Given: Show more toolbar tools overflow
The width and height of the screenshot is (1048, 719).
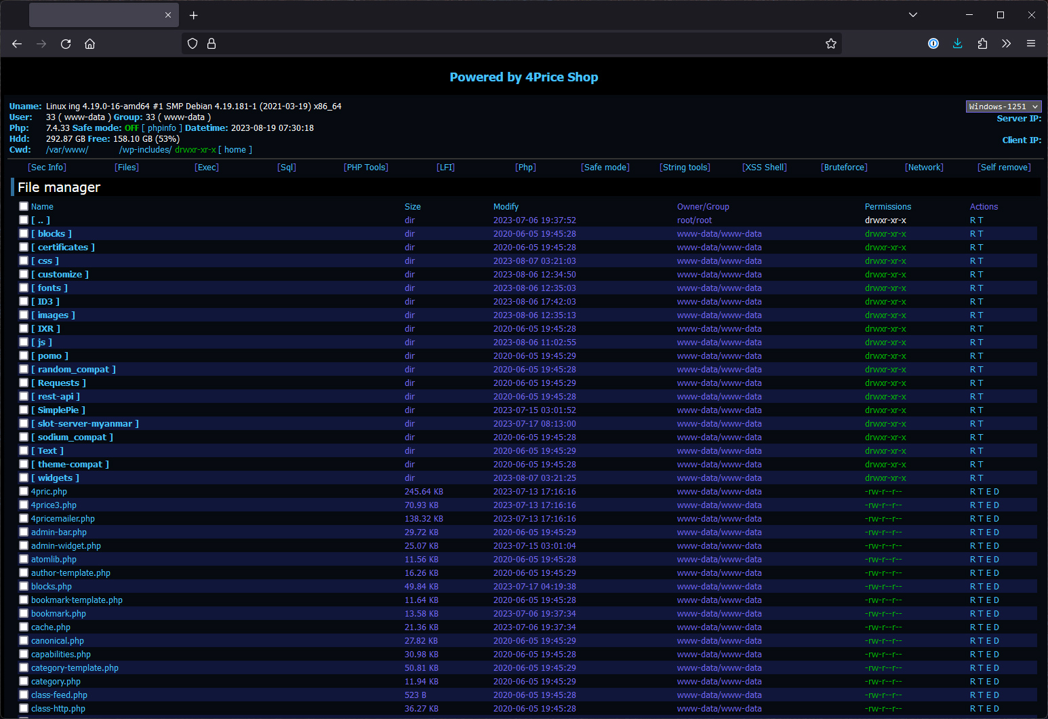Looking at the screenshot, I should coord(1007,43).
